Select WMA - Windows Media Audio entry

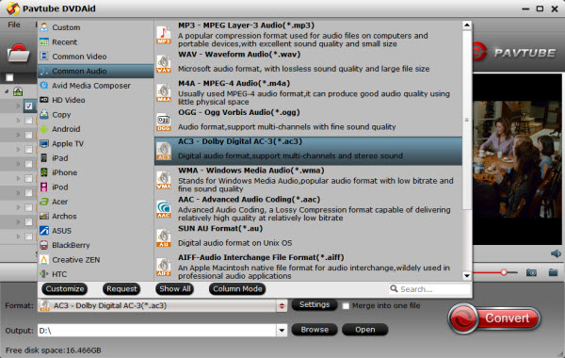pos(308,180)
